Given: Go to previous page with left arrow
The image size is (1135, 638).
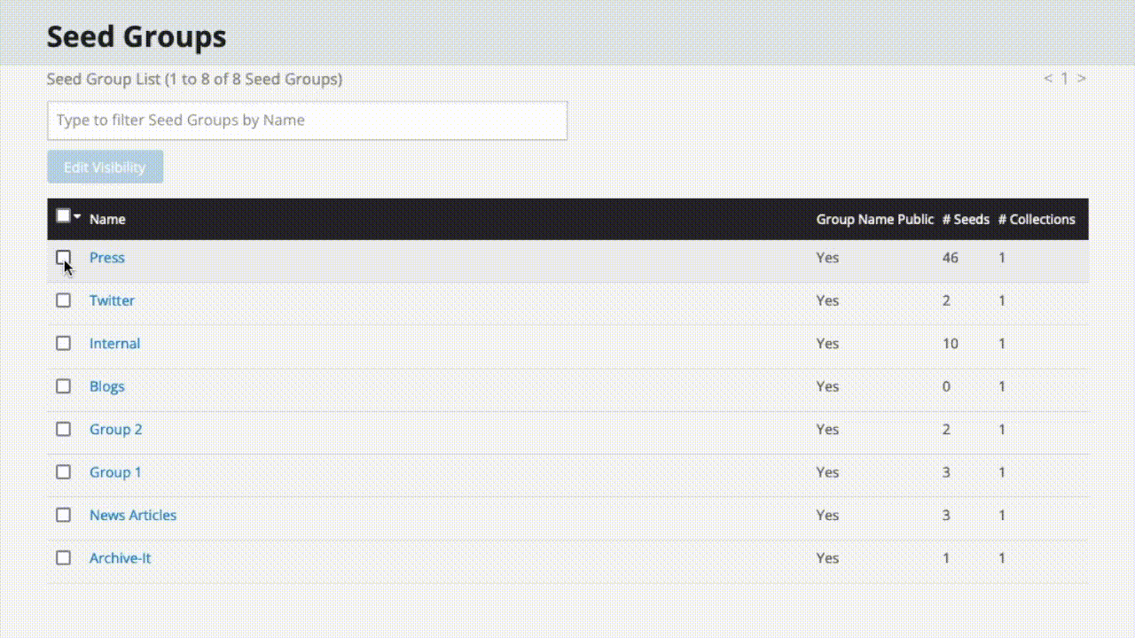Looking at the screenshot, I should point(1048,78).
